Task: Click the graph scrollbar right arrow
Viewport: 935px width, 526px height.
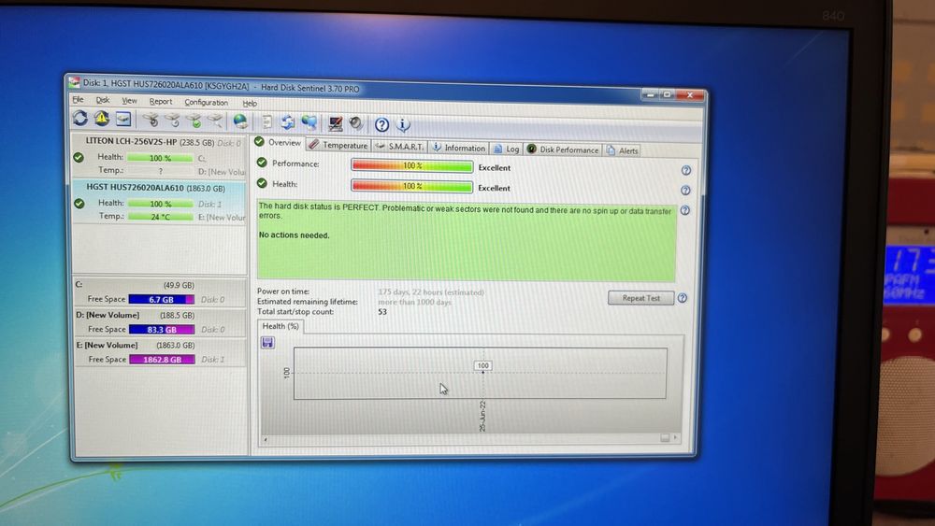Action: click(675, 438)
